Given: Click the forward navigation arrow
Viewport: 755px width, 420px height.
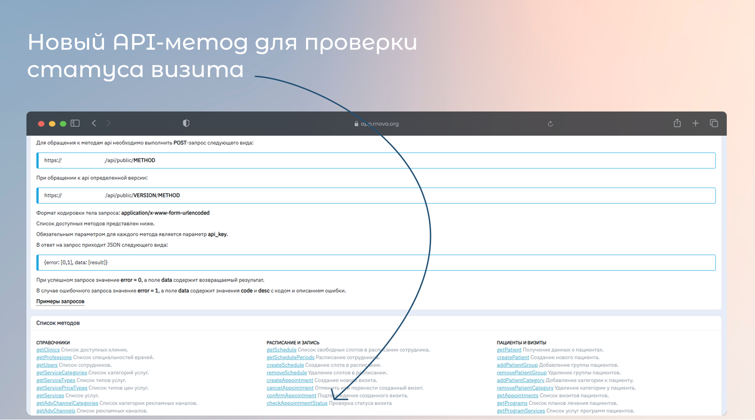Looking at the screenshot, I should tap(108, 123).
